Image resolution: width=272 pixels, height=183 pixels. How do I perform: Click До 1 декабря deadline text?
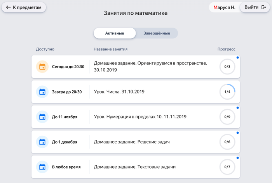tap(65, 142)
